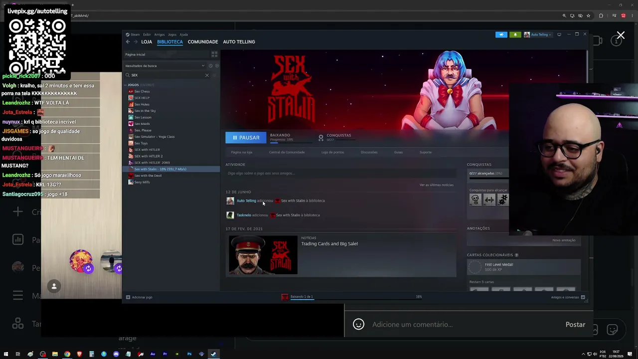Image resolution: width=638 pixels, height=359 pixels.
Task: Select Sexy Milfs in the game list
Action: (142, 182)
